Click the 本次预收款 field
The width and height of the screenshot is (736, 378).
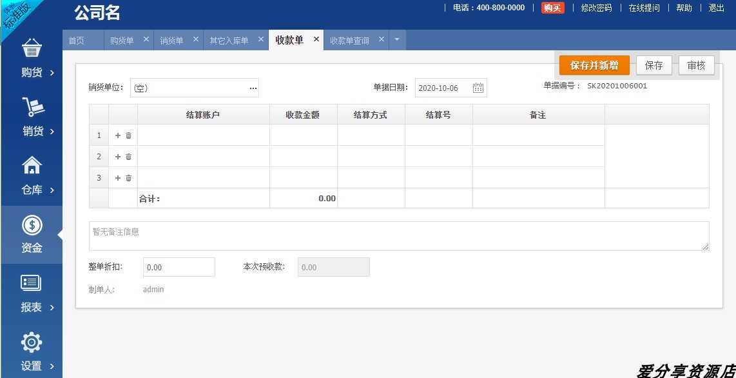point(334,267)
